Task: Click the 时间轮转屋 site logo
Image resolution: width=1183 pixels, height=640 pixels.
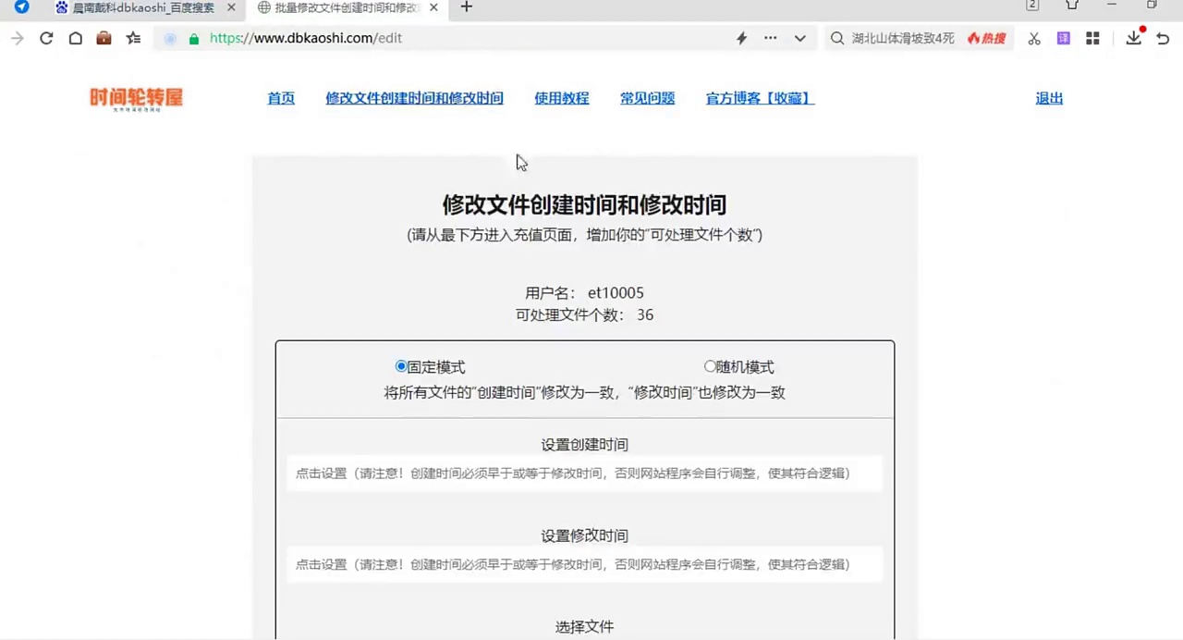Action: [136, 99]
